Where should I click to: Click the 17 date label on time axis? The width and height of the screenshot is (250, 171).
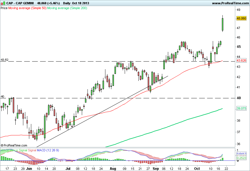pyautogui.click(x=7, y=169)
